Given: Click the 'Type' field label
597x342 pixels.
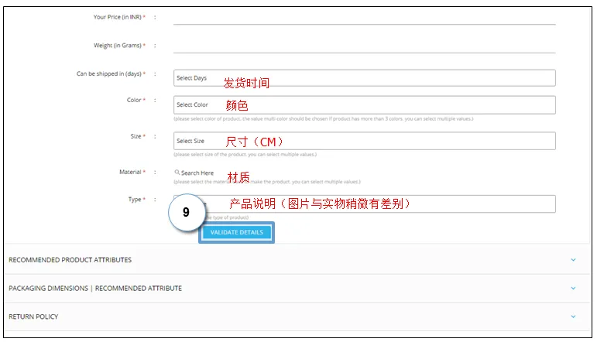Looking at the screenshot, I should click(x=135, y=200).
